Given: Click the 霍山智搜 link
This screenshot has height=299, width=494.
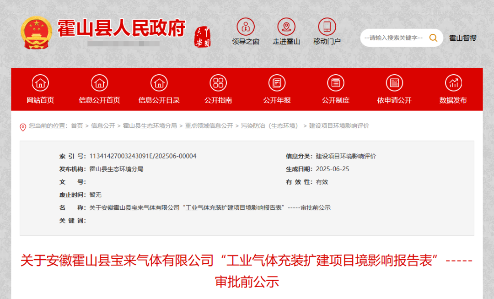Looking at the screenshot, I should [462, 38].
